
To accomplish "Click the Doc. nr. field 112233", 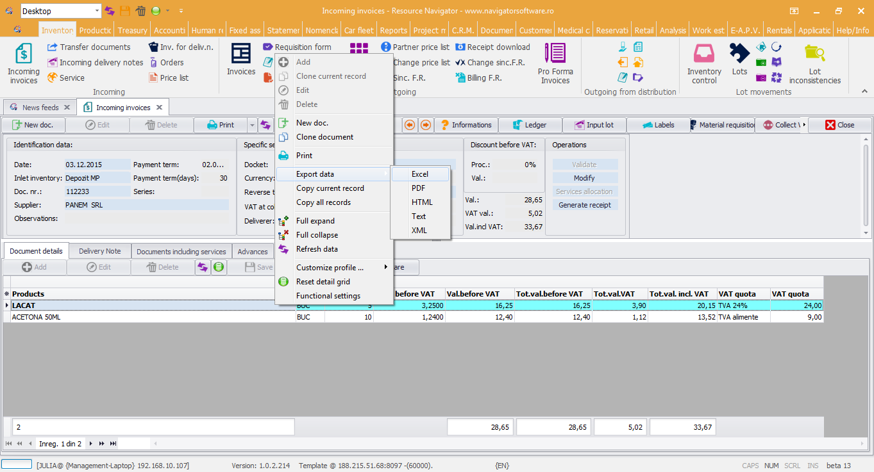I will click(x=97, y=191).
